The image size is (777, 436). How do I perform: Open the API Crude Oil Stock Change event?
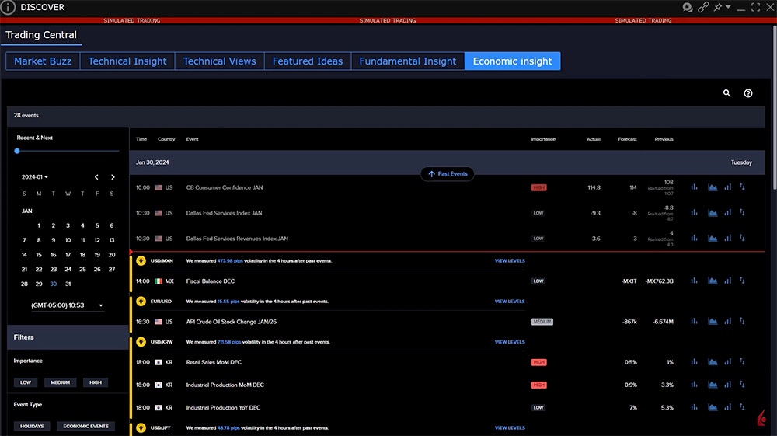[232, 322]
